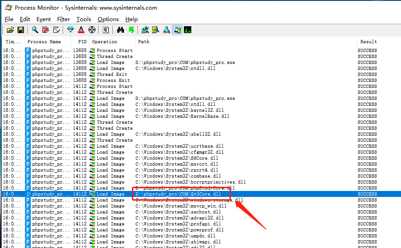
Task: Click SUCCESS result in Qt5Core.dll row
Action: click(367, 194)
